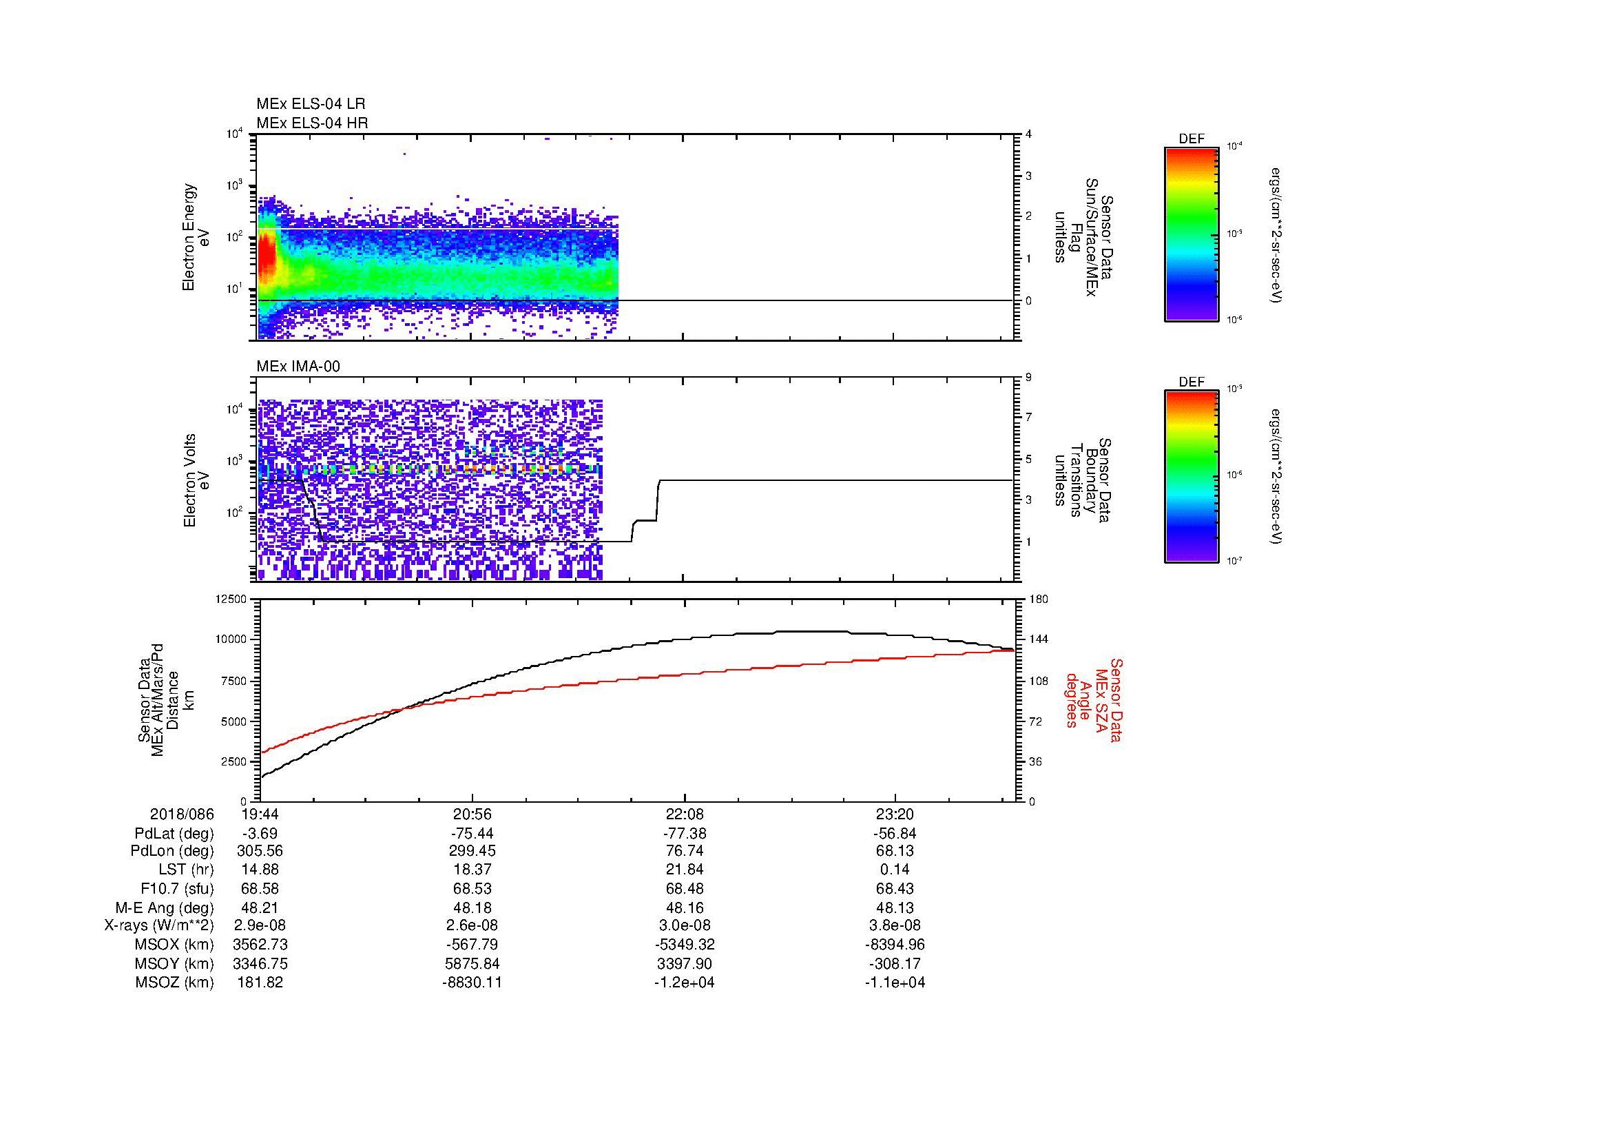This screenshot has width=1611, height=1139.
Task: Click the 'F10.7 (sfu)' row label
Action: click(x=177, y=888)
